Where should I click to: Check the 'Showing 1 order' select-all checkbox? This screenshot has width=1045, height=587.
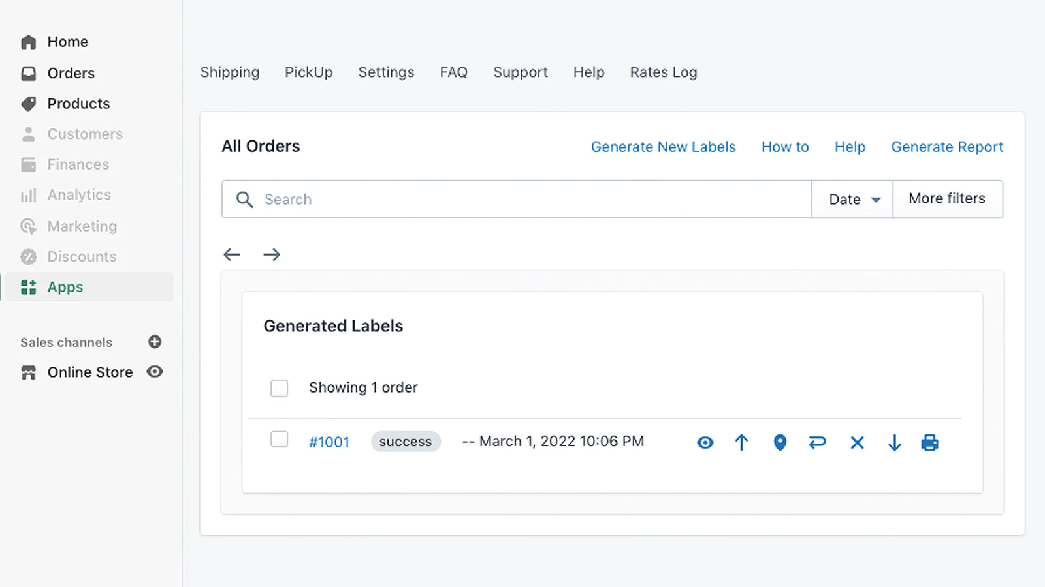click(x=280, y=388)
